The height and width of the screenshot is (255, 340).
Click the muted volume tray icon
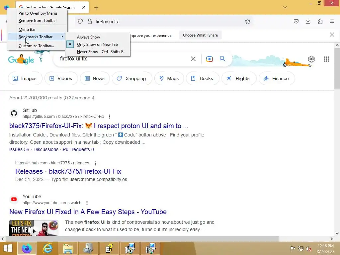pyautogui.click(x=309, y=248)
